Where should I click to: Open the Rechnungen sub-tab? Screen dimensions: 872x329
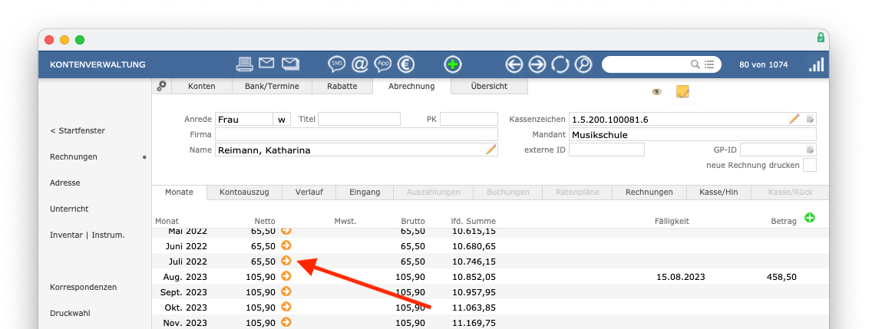click(x=649, y=192)
